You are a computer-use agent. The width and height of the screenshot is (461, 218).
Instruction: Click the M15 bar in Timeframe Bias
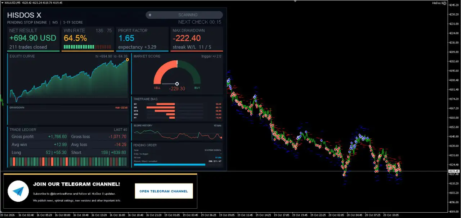[165, 110]
